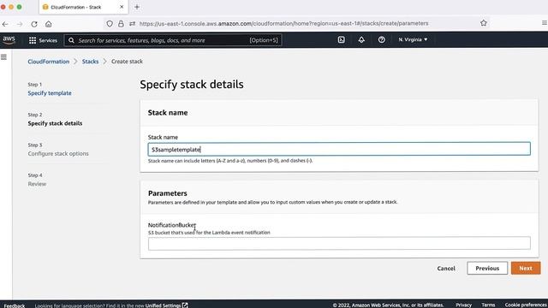Click the Cancel button
This screenshot has width=548, height=308.
446,269
